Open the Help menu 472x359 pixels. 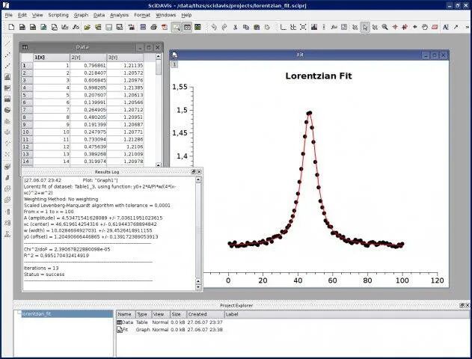(186, 15)
